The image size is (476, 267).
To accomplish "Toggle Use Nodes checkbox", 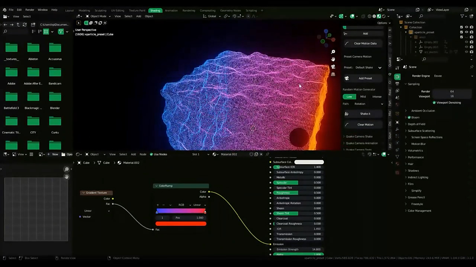I will (x=151, y=154).
